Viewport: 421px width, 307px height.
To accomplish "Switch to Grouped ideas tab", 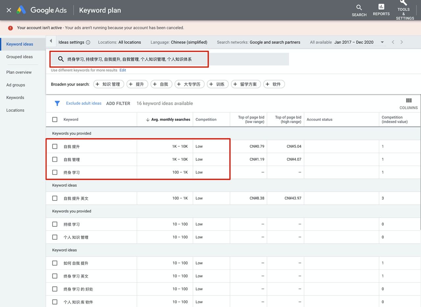I will click(x=19, y=57).
